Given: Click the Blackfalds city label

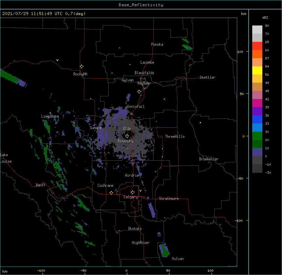Looking at the screenshot, I should click(x=144, y=73).
